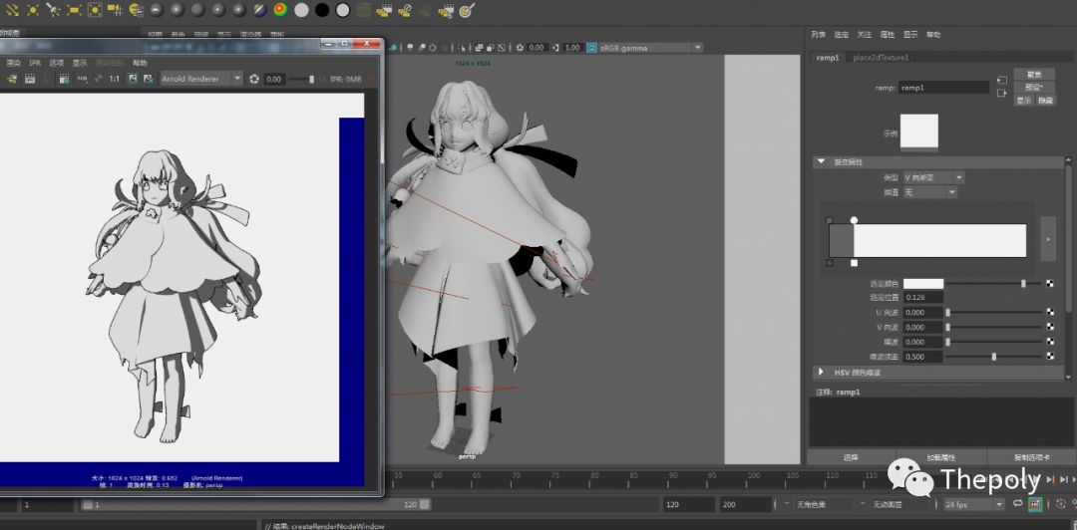Click the ramp name input field
The width and height of the screenshot is (1077, 530).
point(943,88)
